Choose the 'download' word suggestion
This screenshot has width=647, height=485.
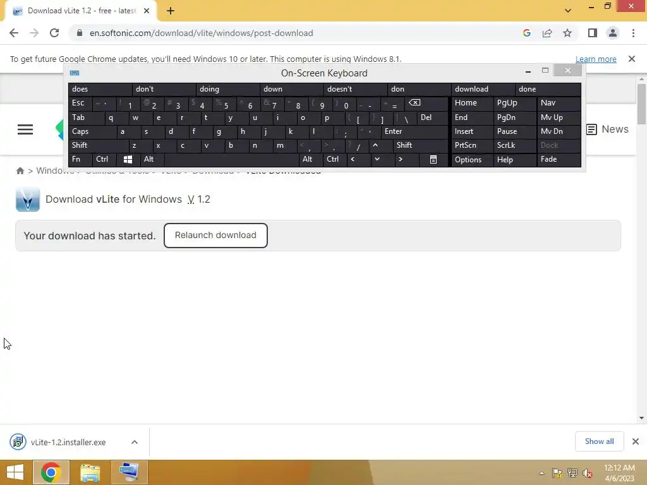483,89
